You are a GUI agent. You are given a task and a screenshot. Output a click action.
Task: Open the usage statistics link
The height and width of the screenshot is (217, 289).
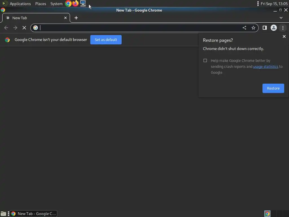[x=266, y=67]
